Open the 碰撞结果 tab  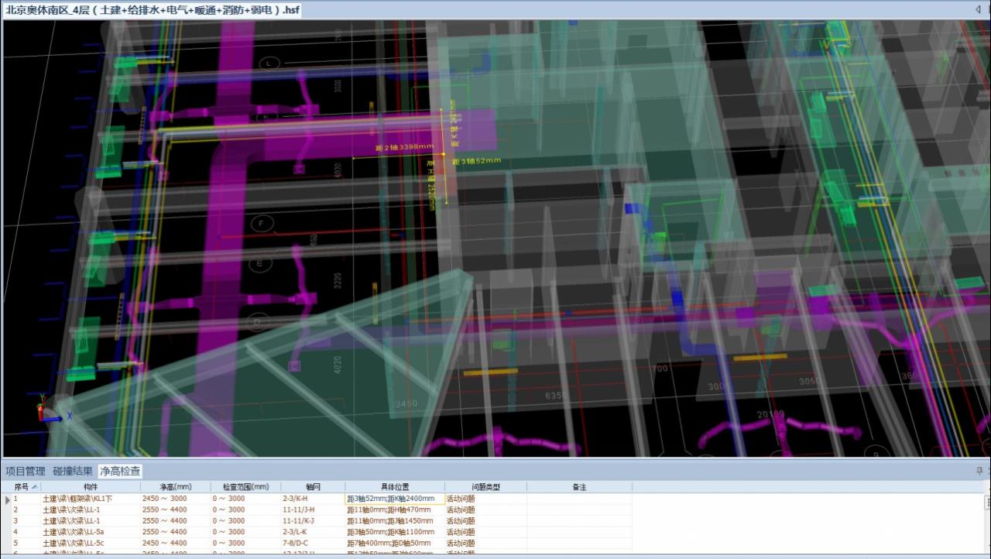click(x=73, y=471)
